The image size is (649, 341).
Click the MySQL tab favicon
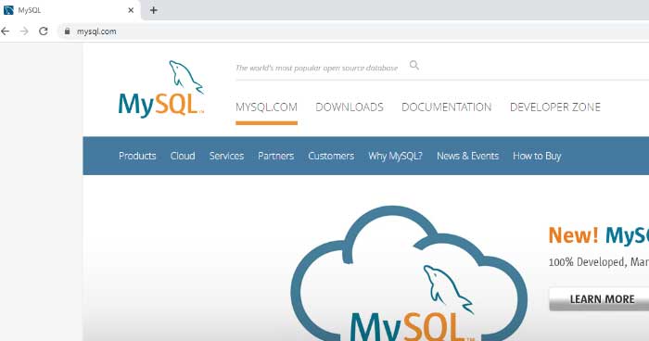8,10
